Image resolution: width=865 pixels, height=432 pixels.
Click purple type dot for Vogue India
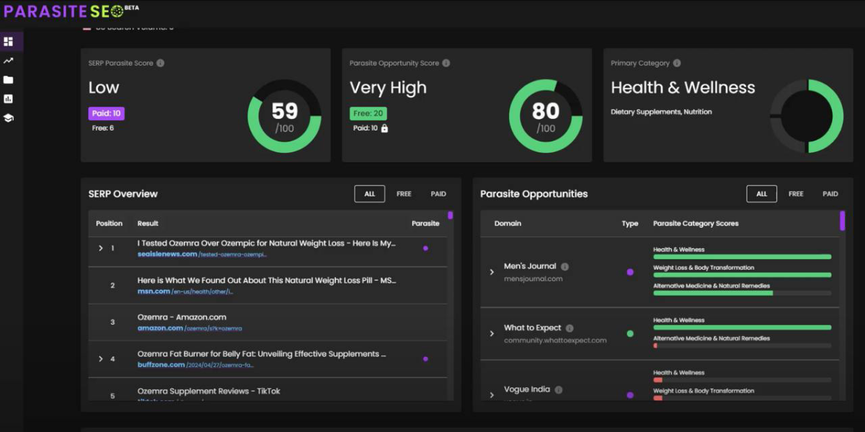click(x=630, y=395)
